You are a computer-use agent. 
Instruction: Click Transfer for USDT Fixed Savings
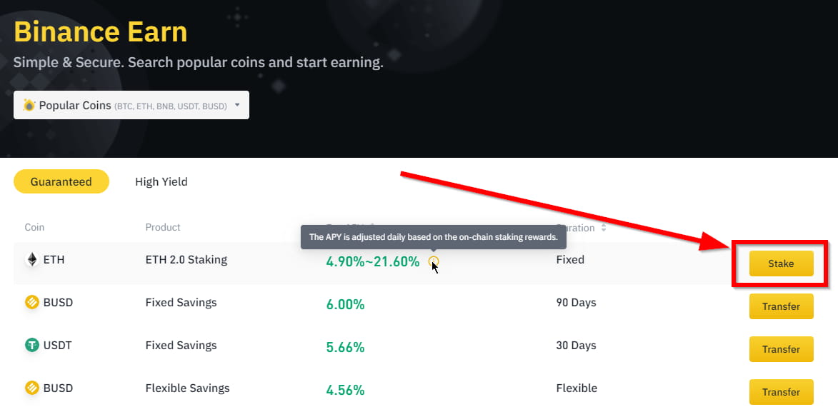tap(781, 349)
